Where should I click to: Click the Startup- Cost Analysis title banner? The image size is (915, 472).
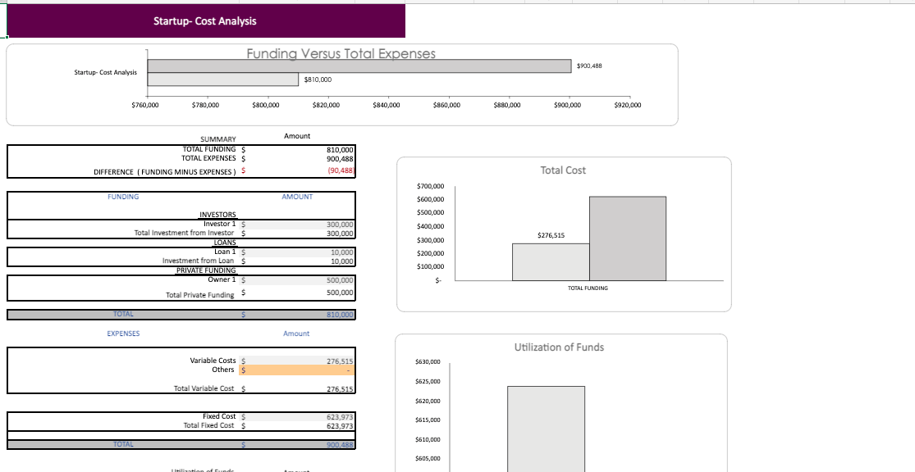204,21
